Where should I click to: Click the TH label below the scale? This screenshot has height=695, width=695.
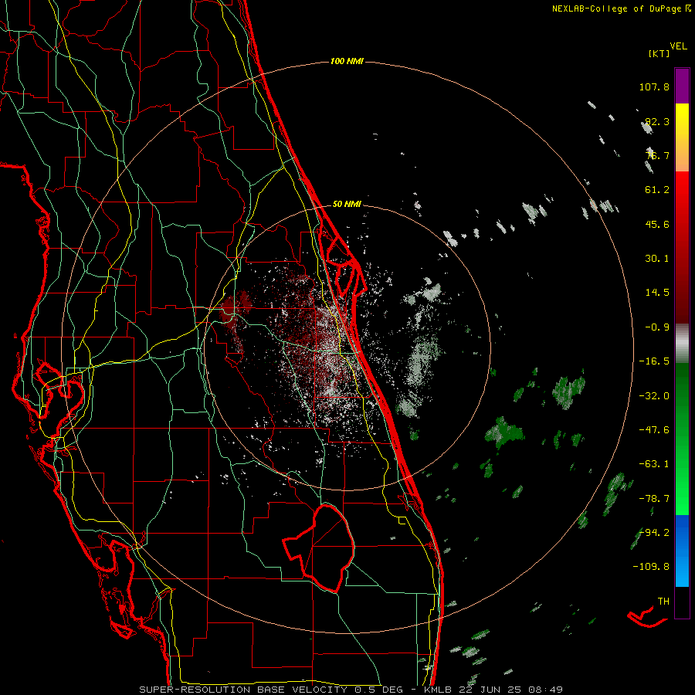click(x=663, y=601)
